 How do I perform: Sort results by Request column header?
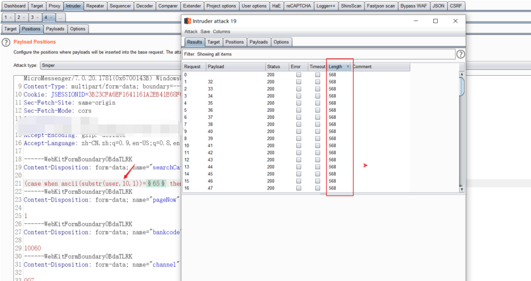194,66
